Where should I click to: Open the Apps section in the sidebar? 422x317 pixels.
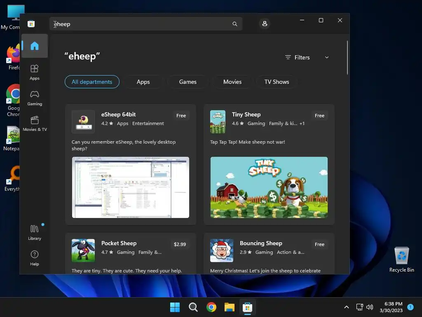point(35,72)
